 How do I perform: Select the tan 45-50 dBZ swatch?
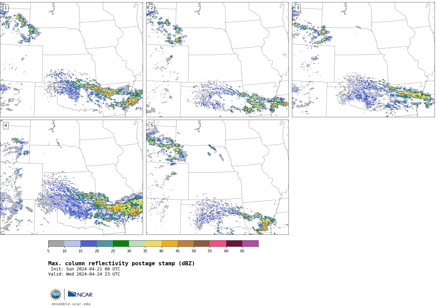click(x=185, y=243)
